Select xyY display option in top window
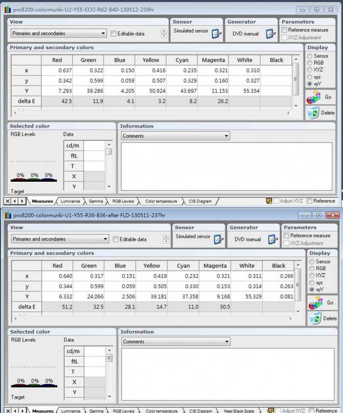This screenshot has width=343, height=413. [310, 84]
